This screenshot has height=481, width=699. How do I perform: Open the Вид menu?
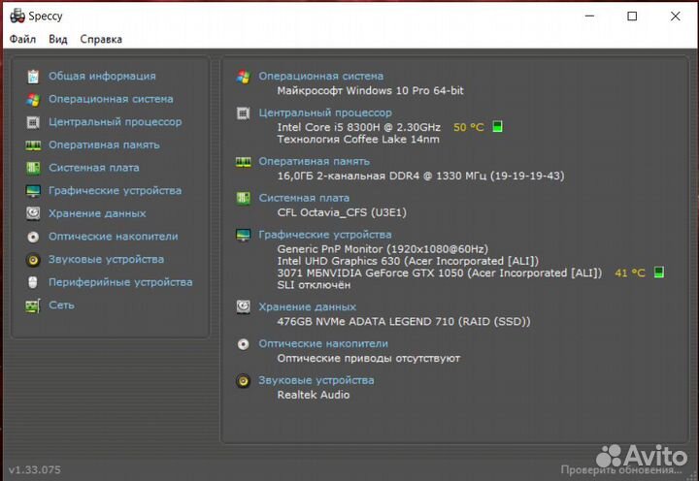pos(58,39)
